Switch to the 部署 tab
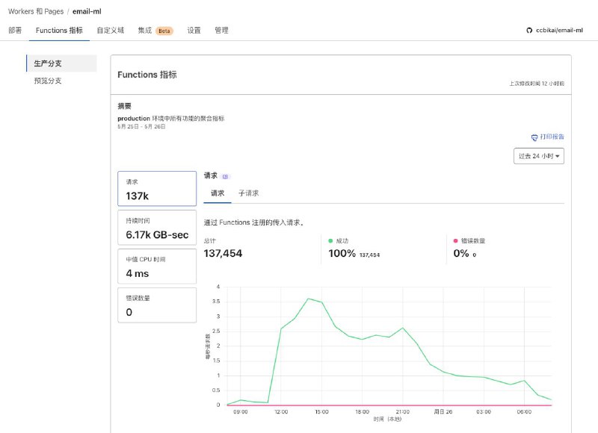 [15, 31]
